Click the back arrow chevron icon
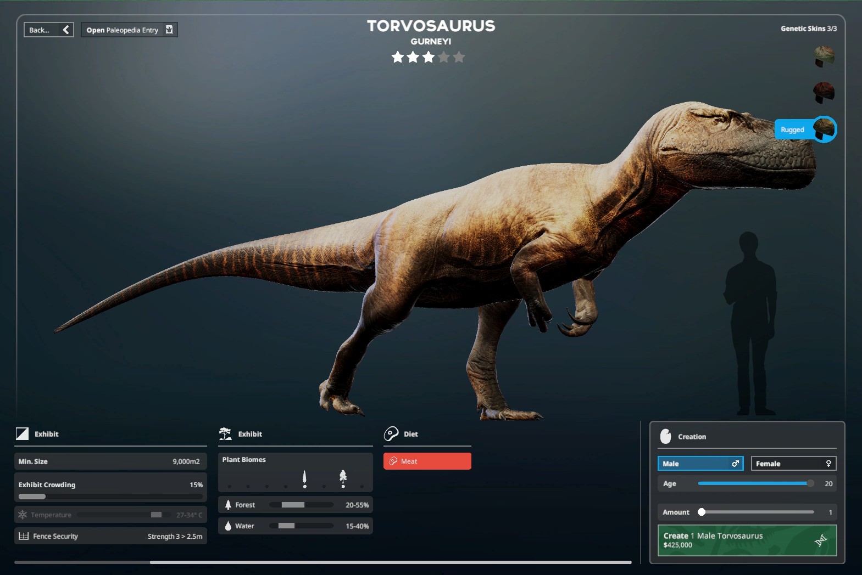 click(66, 30)
